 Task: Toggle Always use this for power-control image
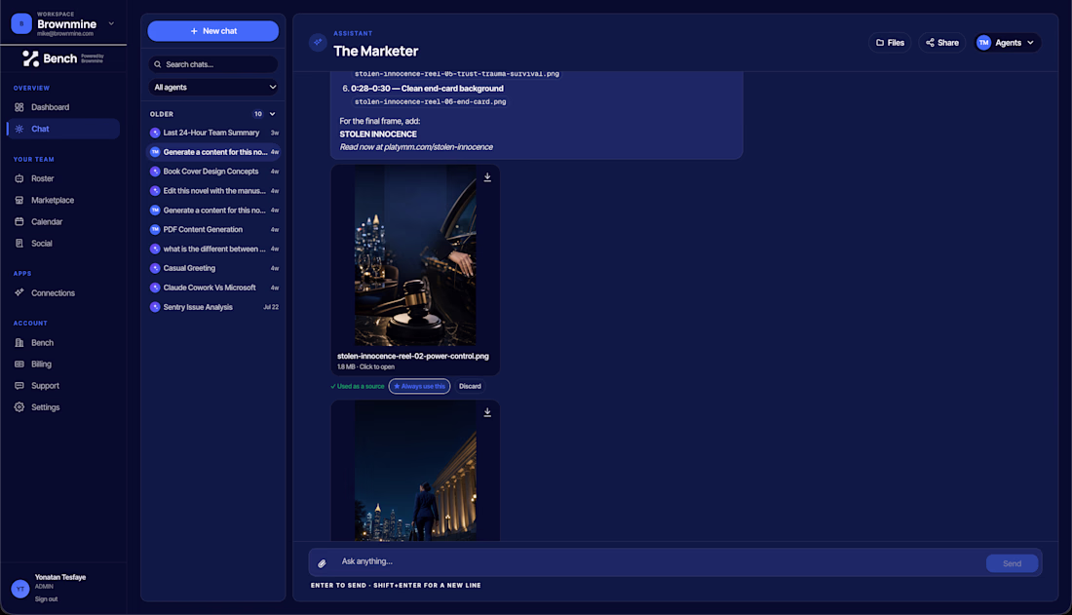419,387
